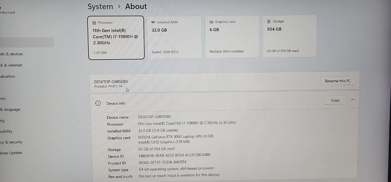
Task: Click the Product ID label
Action: coord(117,163)
